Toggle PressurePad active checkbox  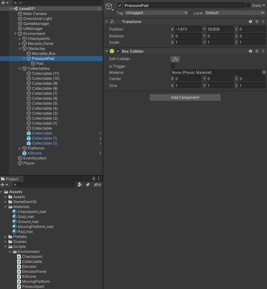[120, 5]
